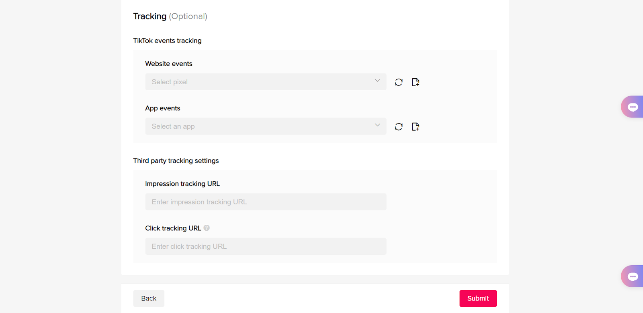The width and height of the screenshot is (643, 313).
Task: Click the Click tracking URL field
Action: click(x=265, y=246)
